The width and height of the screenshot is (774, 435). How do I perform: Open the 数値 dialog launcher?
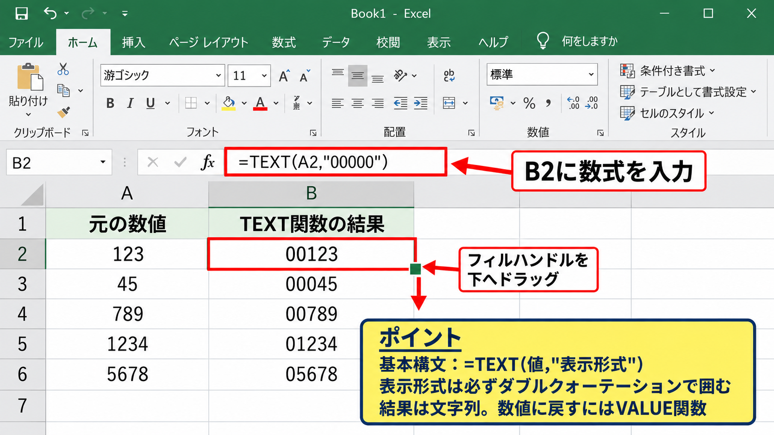(600, 133)
